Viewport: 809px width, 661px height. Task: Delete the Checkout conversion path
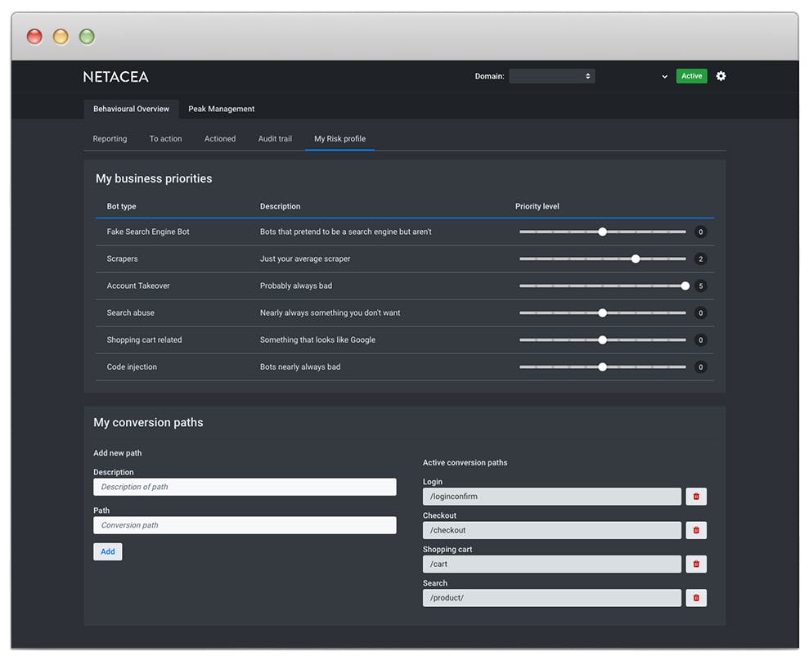[696, 530]
